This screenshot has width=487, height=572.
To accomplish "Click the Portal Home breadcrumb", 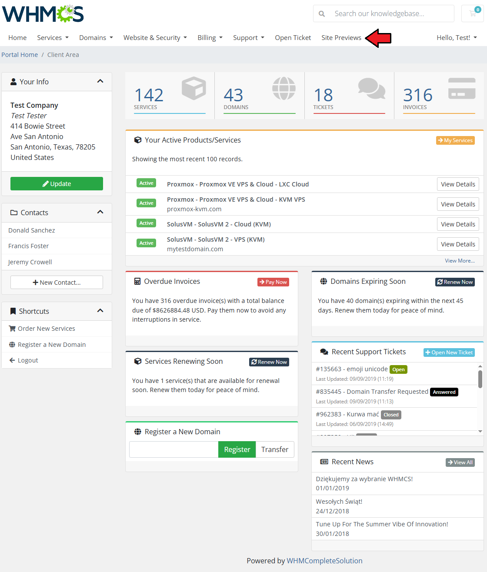I will [x=20, y=55].
